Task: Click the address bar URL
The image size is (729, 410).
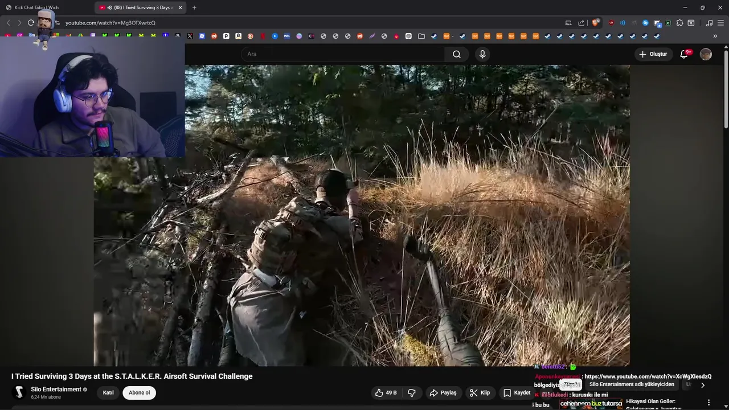Action: [x=110, y=23]
